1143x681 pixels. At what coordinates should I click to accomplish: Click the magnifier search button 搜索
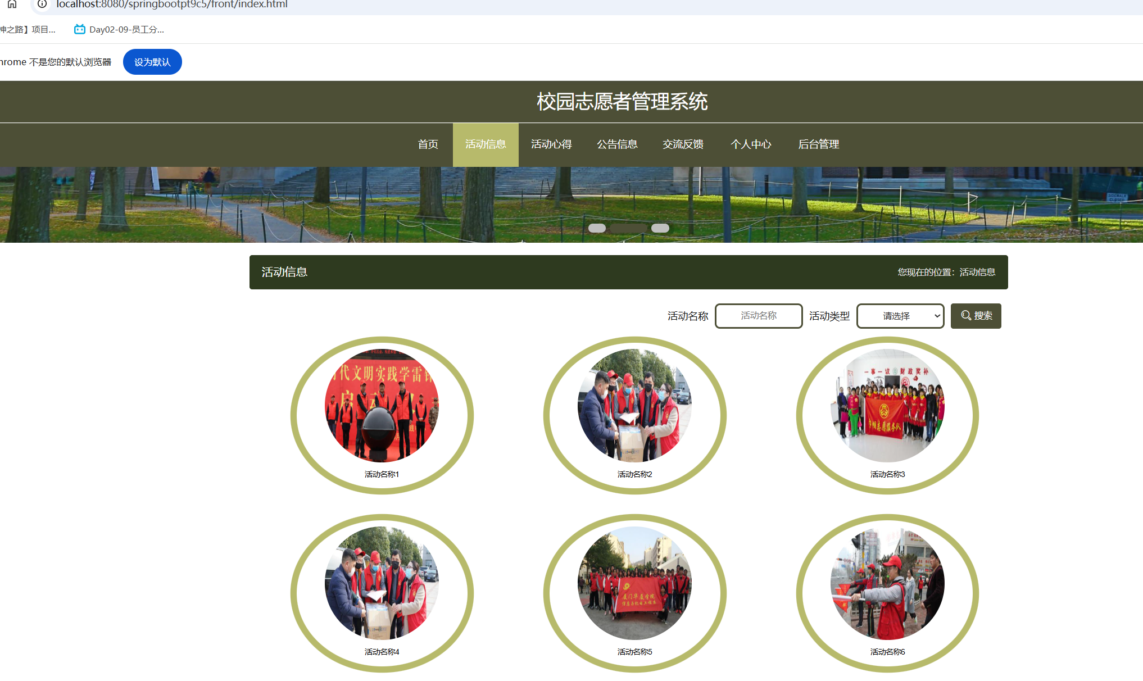(976, 316)
